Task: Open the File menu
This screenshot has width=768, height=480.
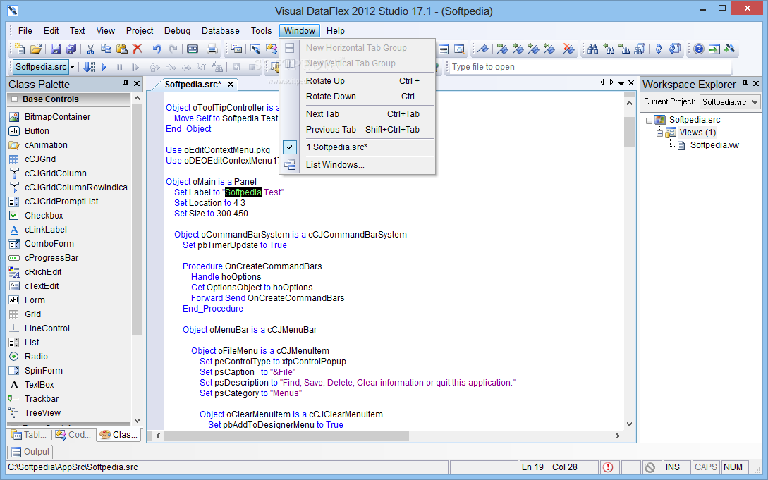Action: point(25,31)
